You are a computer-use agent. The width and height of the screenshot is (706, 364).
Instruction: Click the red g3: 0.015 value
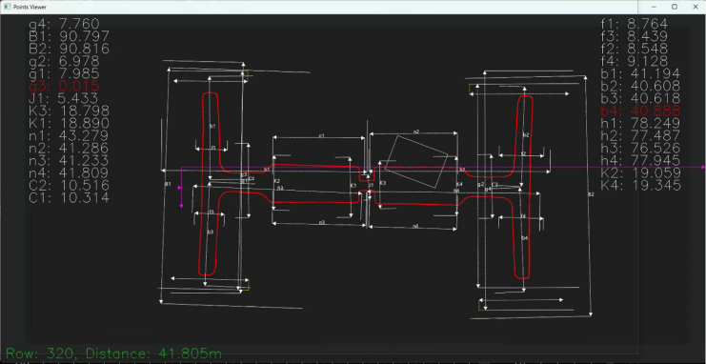click(65, 86)
